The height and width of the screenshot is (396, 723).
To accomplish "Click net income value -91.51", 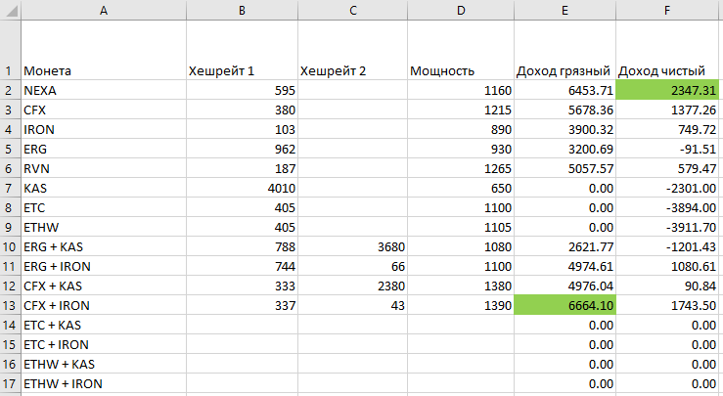I will pyautogui.click(x=667, y=149).
